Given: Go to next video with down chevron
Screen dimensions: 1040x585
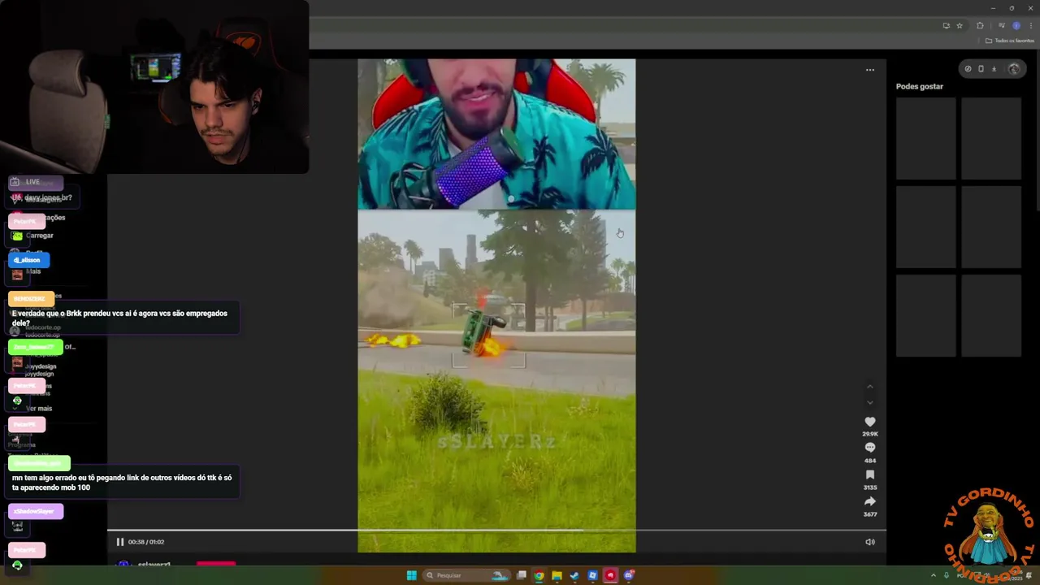Looking at the screenshot, I should [x=870, y=402].
